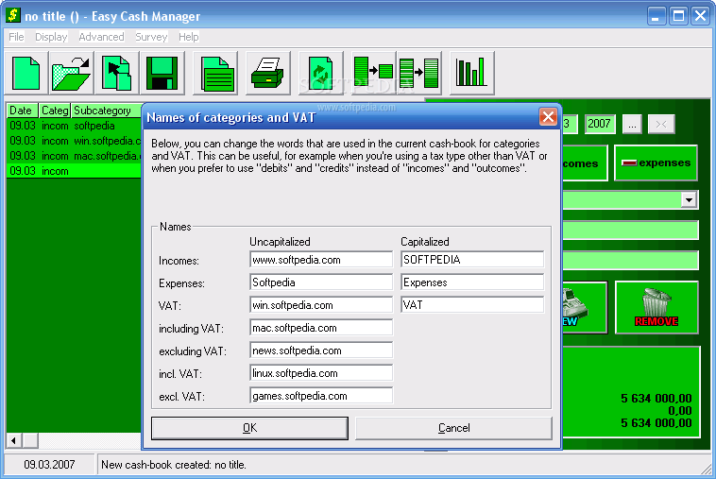Screen dimensions: 716x479
Task: Click the New cash-book blank page icon
Action: [x=26, y=73]
